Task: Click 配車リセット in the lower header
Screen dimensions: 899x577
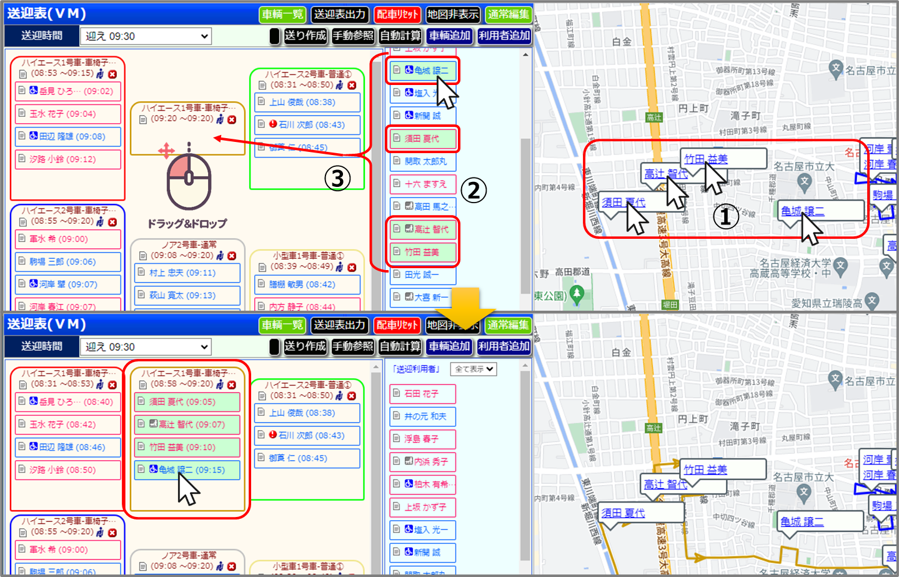Action: coord(397,325)
